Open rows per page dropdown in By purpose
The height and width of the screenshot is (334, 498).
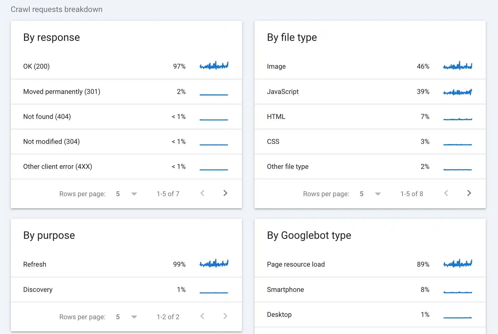pos(127,317)
